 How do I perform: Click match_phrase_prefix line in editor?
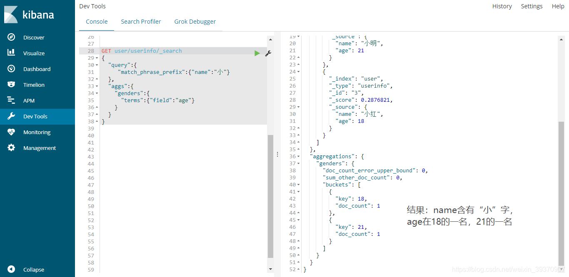coord(173,72)
